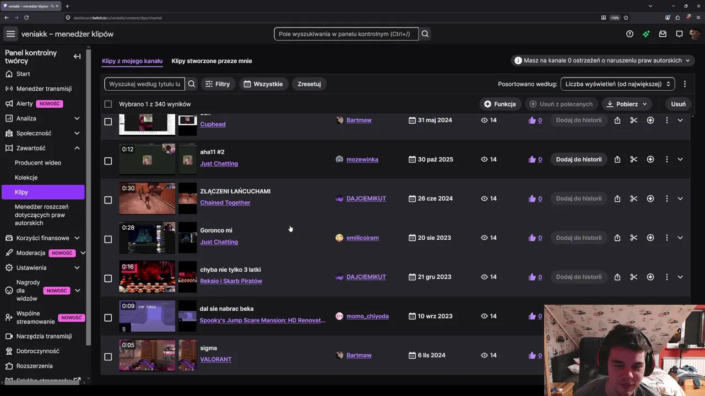Open the whispers chat bubble icon
Viewport: 705px width, 396px height.
(679, 34)
